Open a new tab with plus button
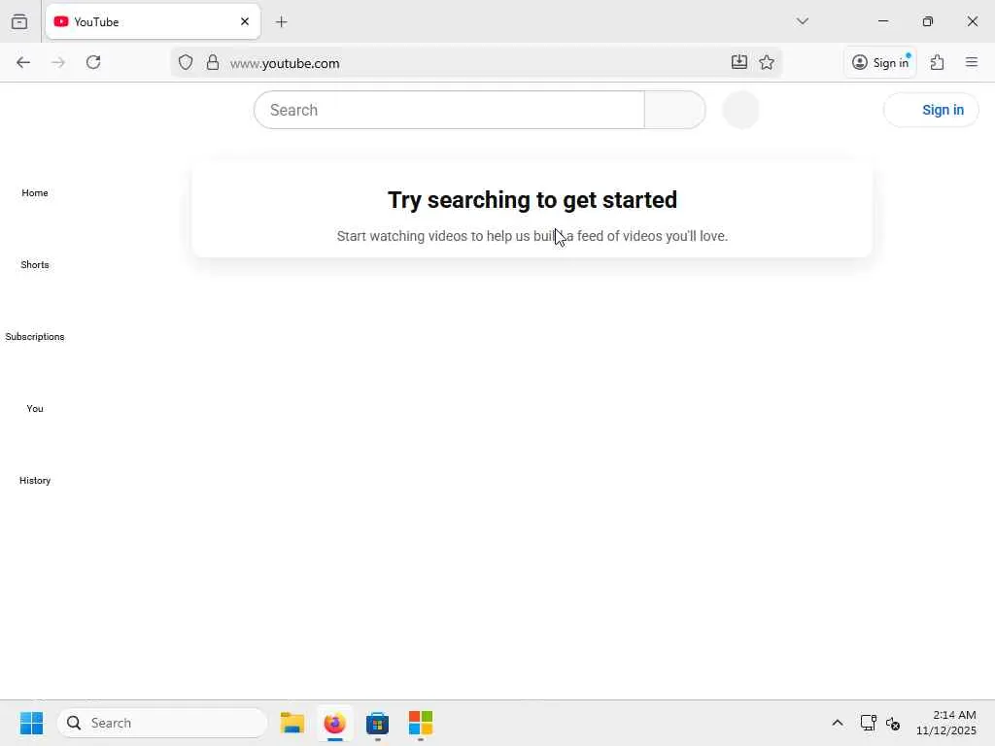The height and width of the screenshot is (746, 995). 281,22
